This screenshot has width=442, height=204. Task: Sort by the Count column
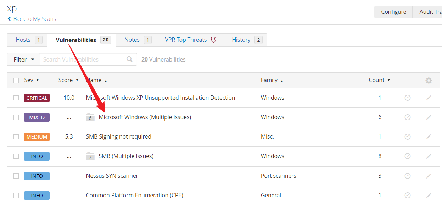(x=379, y=80)
